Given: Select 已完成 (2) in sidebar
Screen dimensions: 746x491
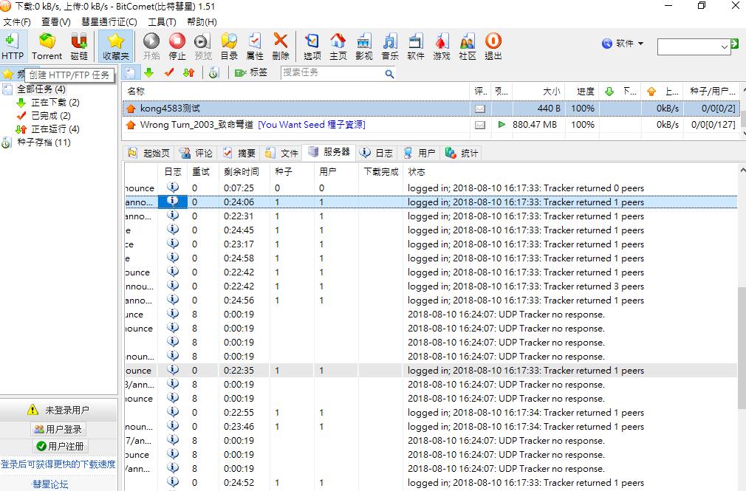Looking at the screenshot, I should (50, 116).
